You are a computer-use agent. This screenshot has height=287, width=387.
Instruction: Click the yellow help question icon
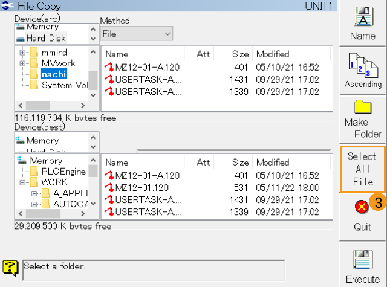pyautogui.click(x=11, y=268)
